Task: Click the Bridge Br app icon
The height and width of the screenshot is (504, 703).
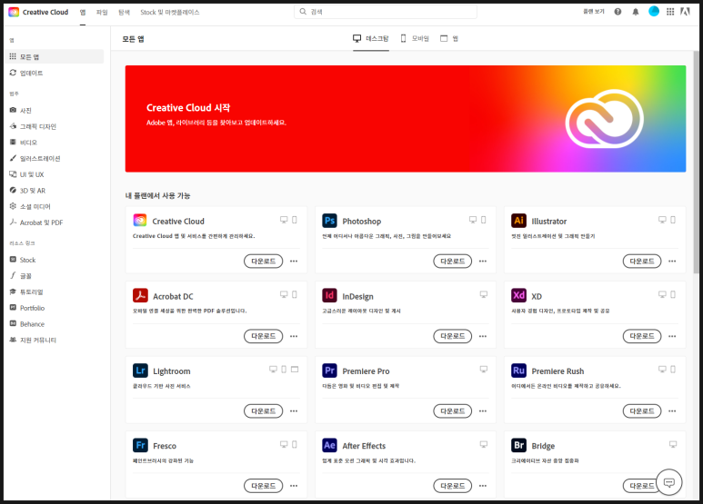Action: 518,445
